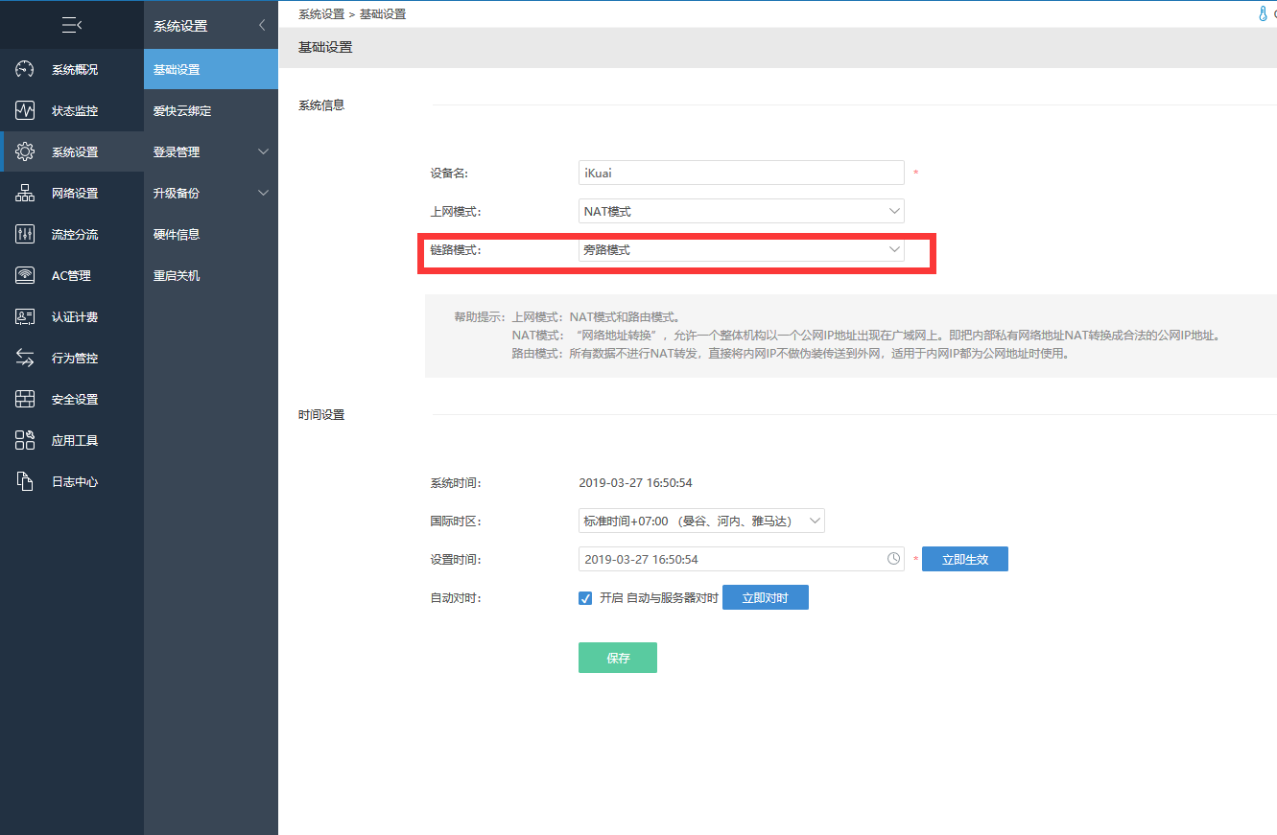Click the 安全设置 firewall icon
Screen dimensions: 1277x835
[x=25, y=399]
